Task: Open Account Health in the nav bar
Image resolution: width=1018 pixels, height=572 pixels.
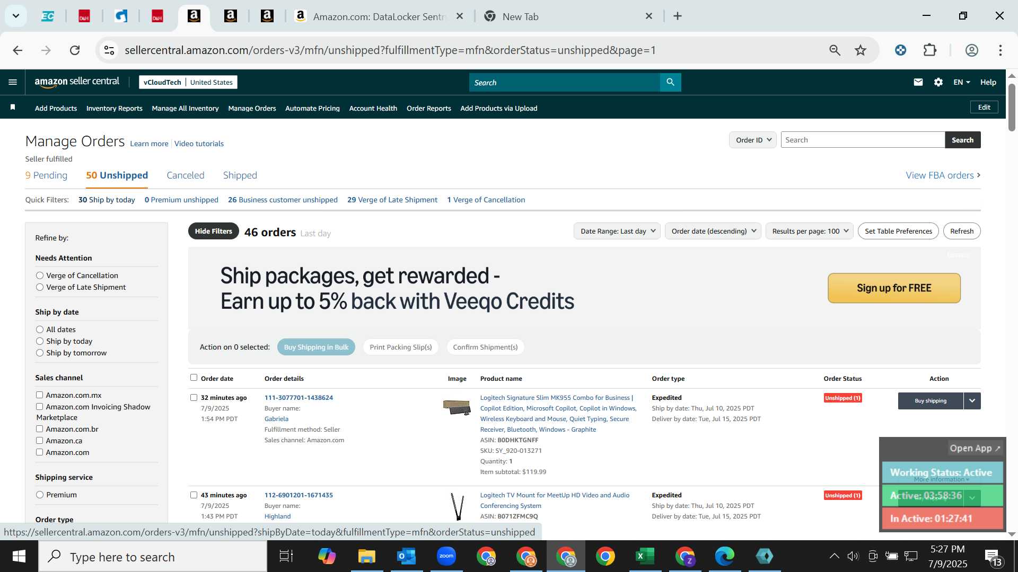Action: (x=373, y=108)
